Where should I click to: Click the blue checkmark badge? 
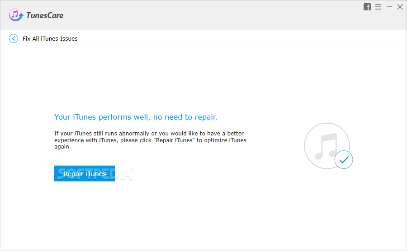(x=343, y=159)
